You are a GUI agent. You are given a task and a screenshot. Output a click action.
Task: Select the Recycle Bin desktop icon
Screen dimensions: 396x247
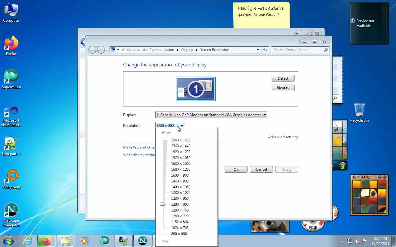point(359,113)
